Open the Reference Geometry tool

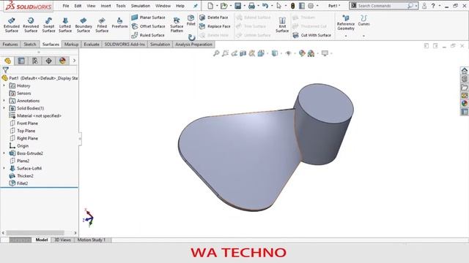click(x=346, y=23)
